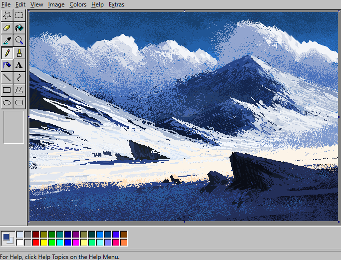Select the light silver gray swatch

click(28, 243)
